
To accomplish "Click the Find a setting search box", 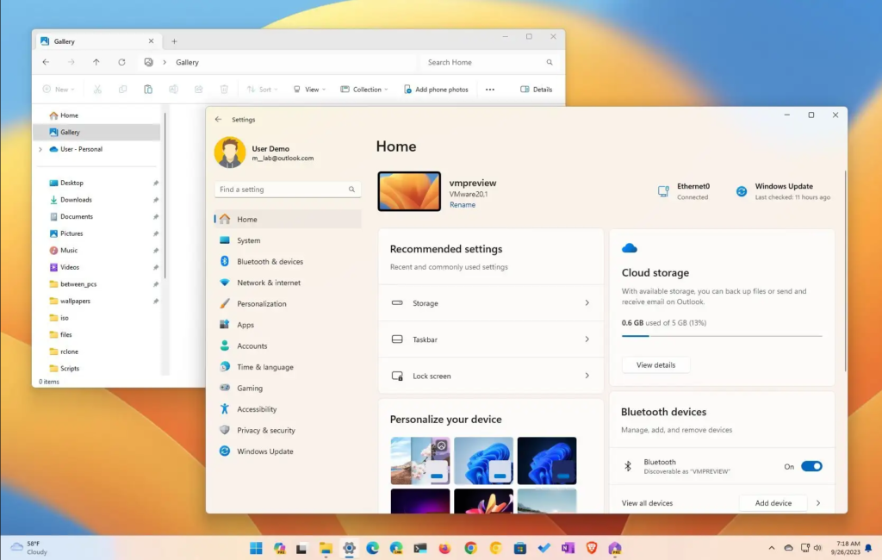I will pos(288,190).
